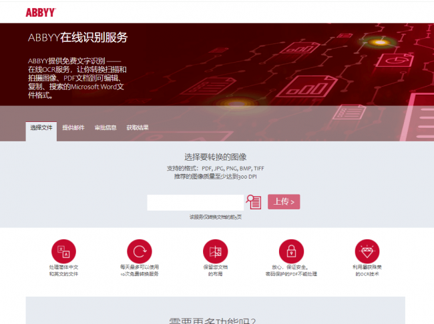
Task: Click the ABBYY logo in the header
Action: 41,13
